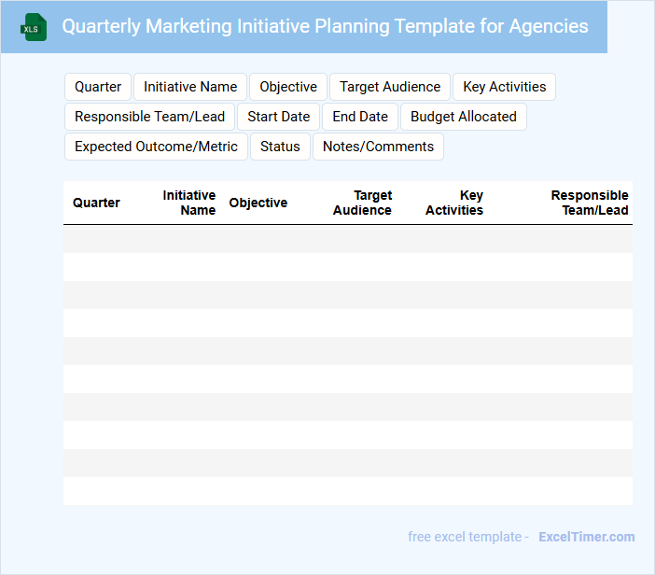
Task: Click the Expected Outcome/Metric tag
Action: (x=156, y=147)
